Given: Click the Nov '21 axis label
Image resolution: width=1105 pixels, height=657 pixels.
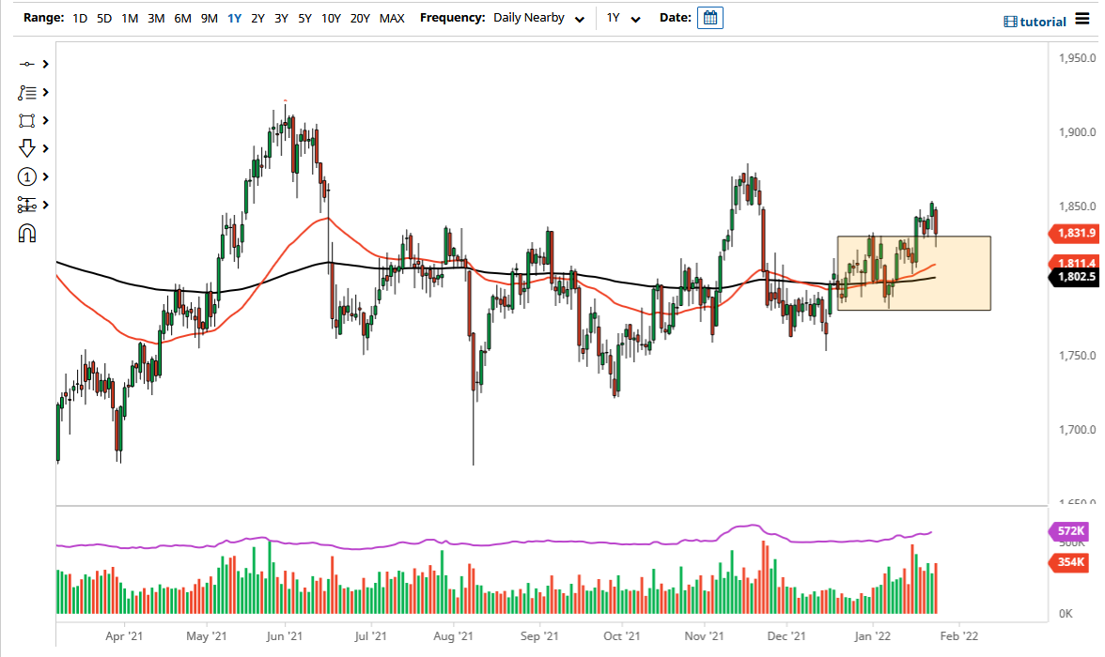Looking at the screenshot, I should pyautogui.click(x=704, y=635).
